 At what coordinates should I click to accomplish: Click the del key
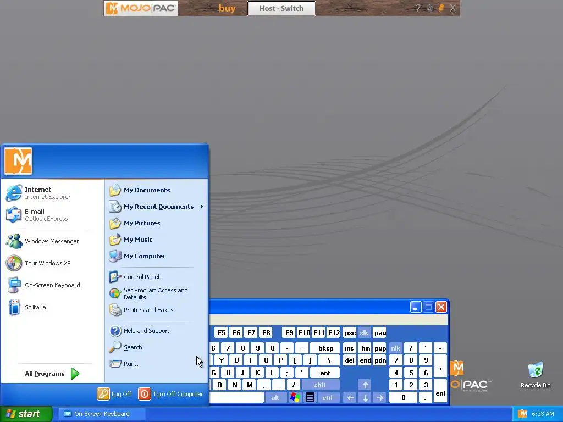coord(349,360)
